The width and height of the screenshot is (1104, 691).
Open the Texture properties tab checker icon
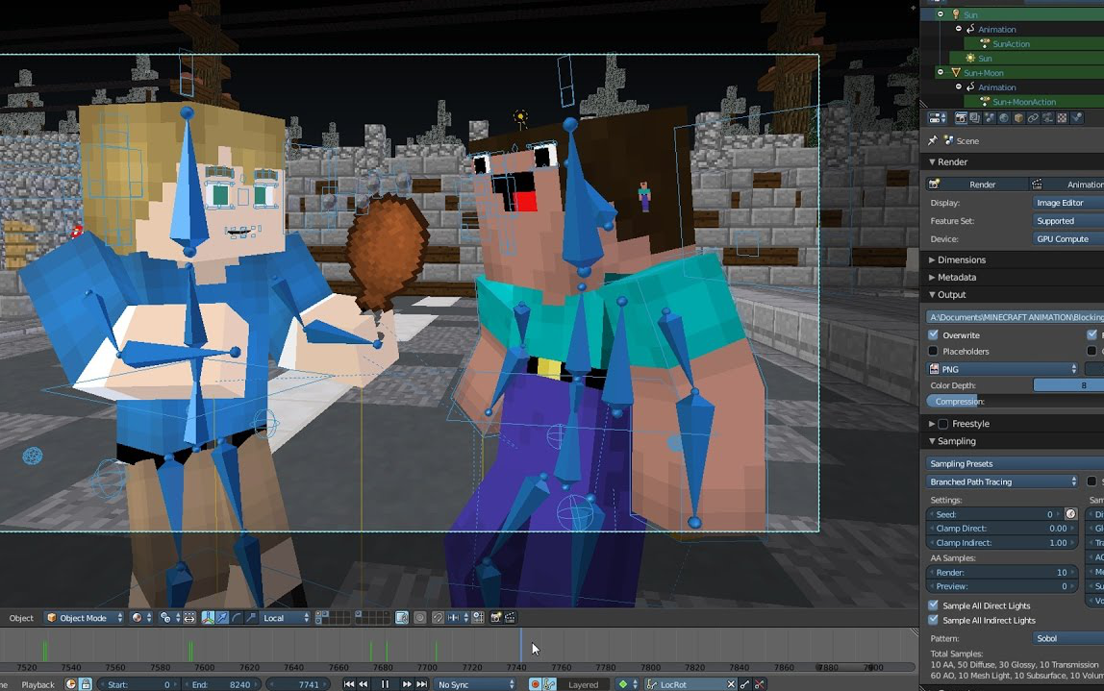tap(1062, 118)
